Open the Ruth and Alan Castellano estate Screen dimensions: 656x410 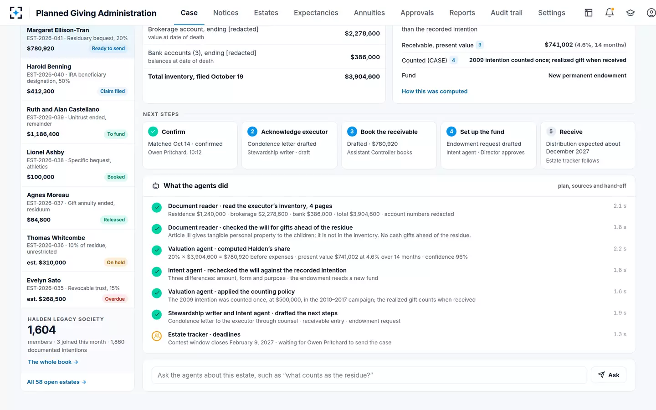(77, 122)
